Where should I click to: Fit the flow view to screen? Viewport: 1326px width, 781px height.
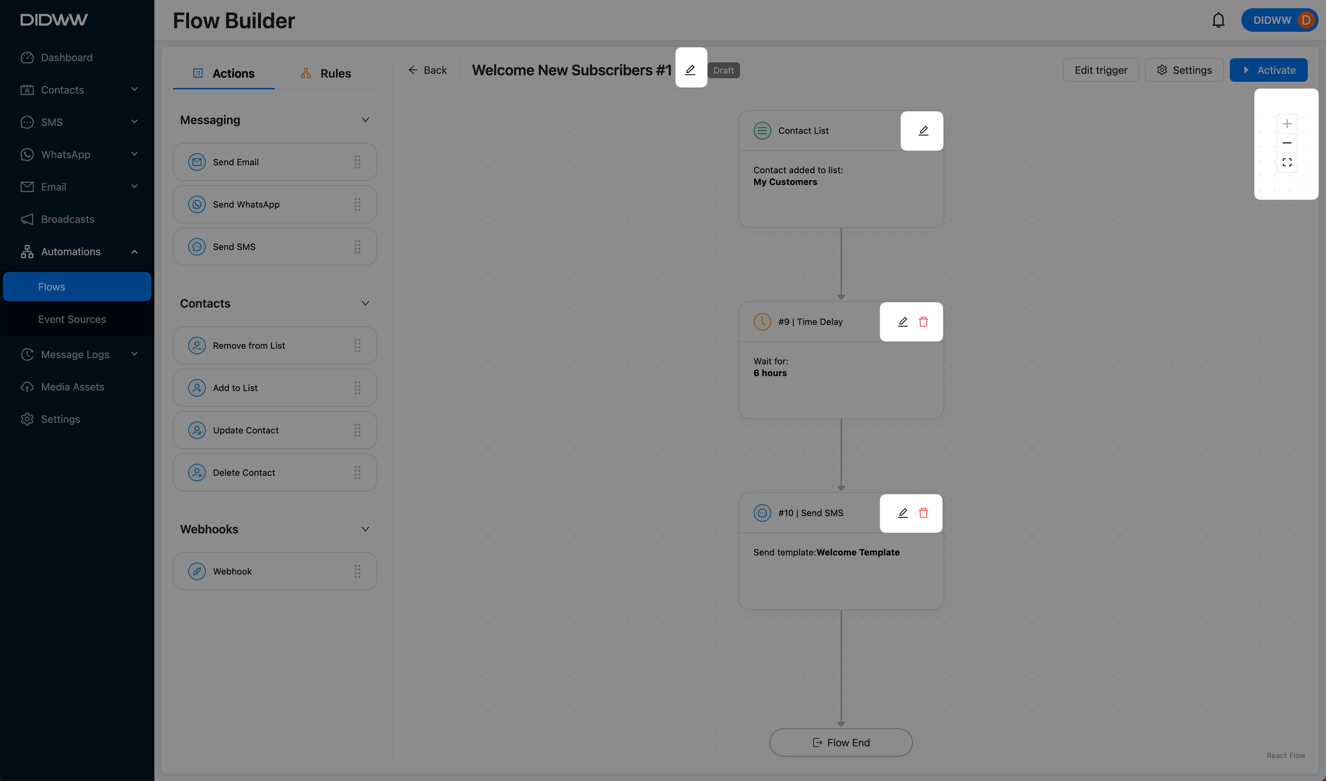[x=1287, y=162]
